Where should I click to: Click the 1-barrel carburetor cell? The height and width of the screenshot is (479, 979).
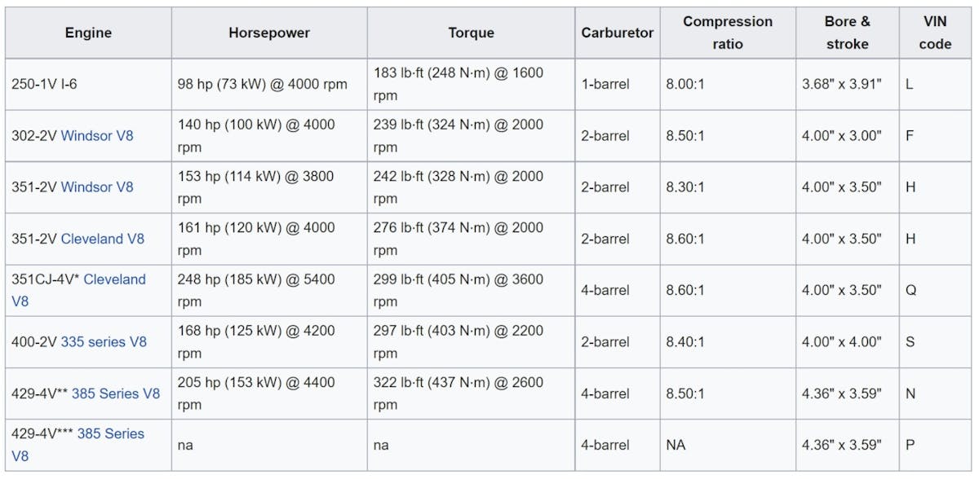(605, 84)
